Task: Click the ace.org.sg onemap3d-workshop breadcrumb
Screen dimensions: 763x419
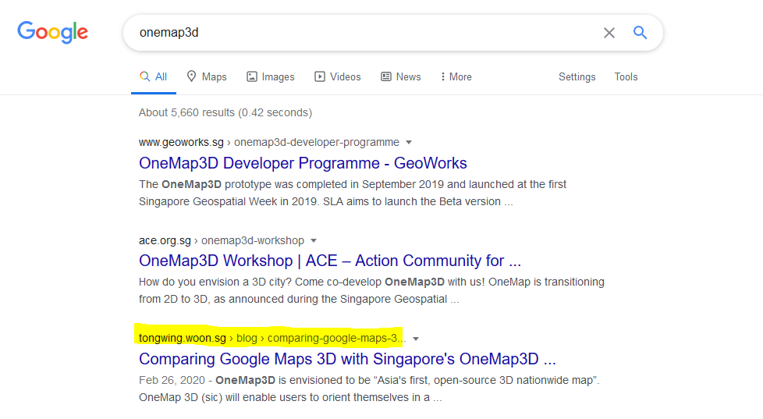Action: (x=222, y=240)
